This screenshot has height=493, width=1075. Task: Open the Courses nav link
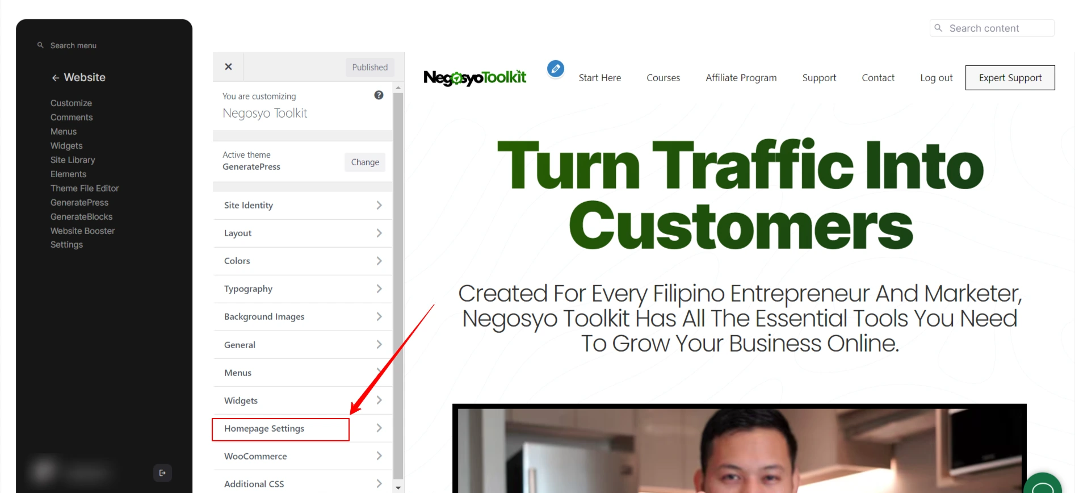pyautogui.click(x=664, y=78)
